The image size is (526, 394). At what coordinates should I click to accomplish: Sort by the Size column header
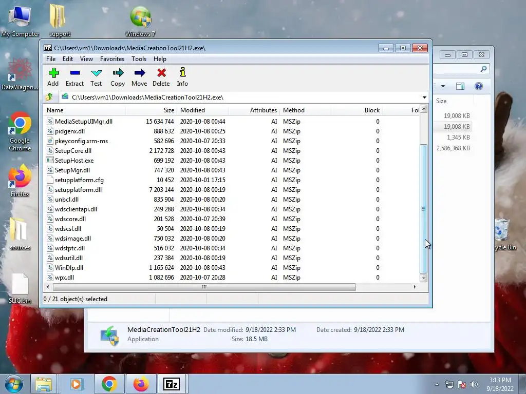(152, 110)
